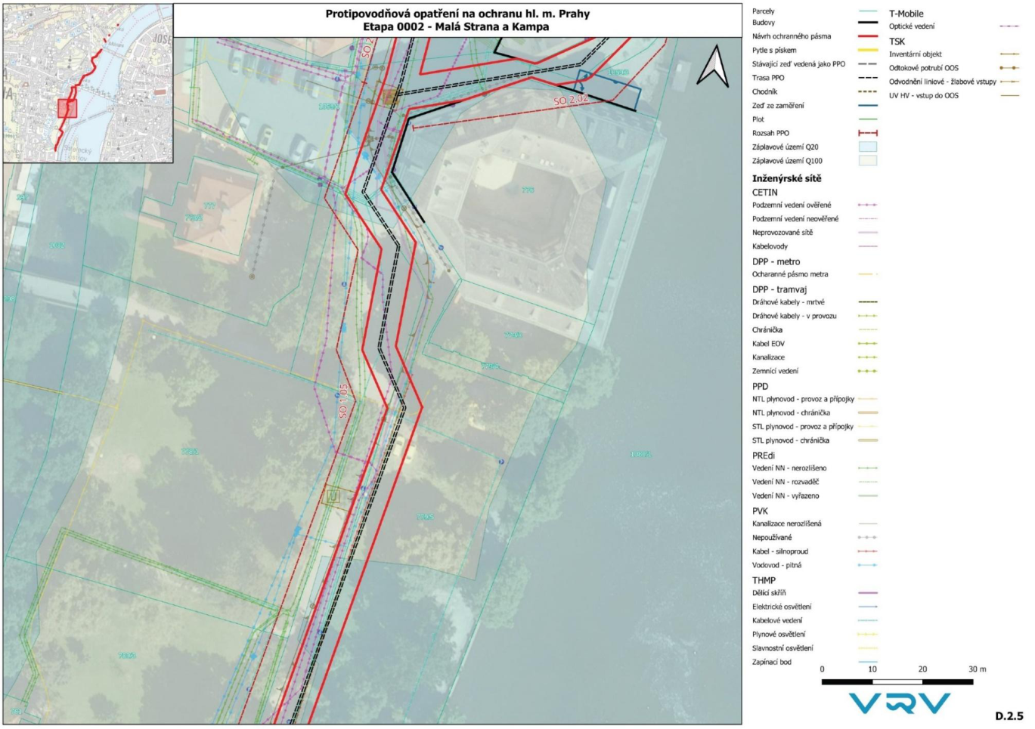Click the Odtokové potrubí OOS legend symbol
1035x729 pixels.
[x=1009, y=68]
